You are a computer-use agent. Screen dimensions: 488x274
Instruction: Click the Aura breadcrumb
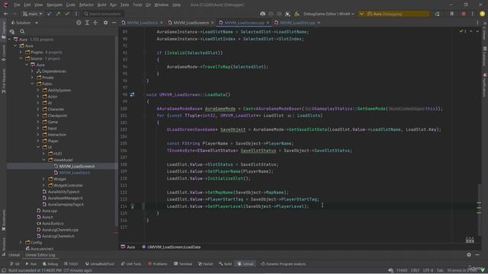[128, 247]
